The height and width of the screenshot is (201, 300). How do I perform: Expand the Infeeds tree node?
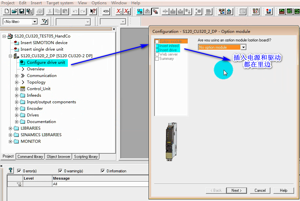[17, 95]
